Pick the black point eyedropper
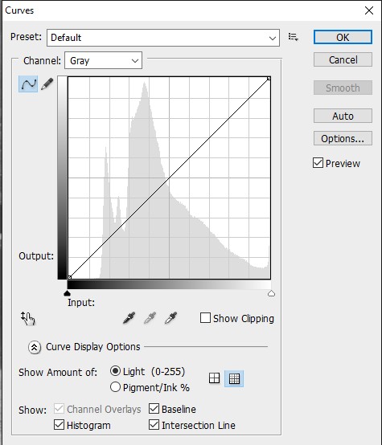Screen dimensions: 382x445 129,318
